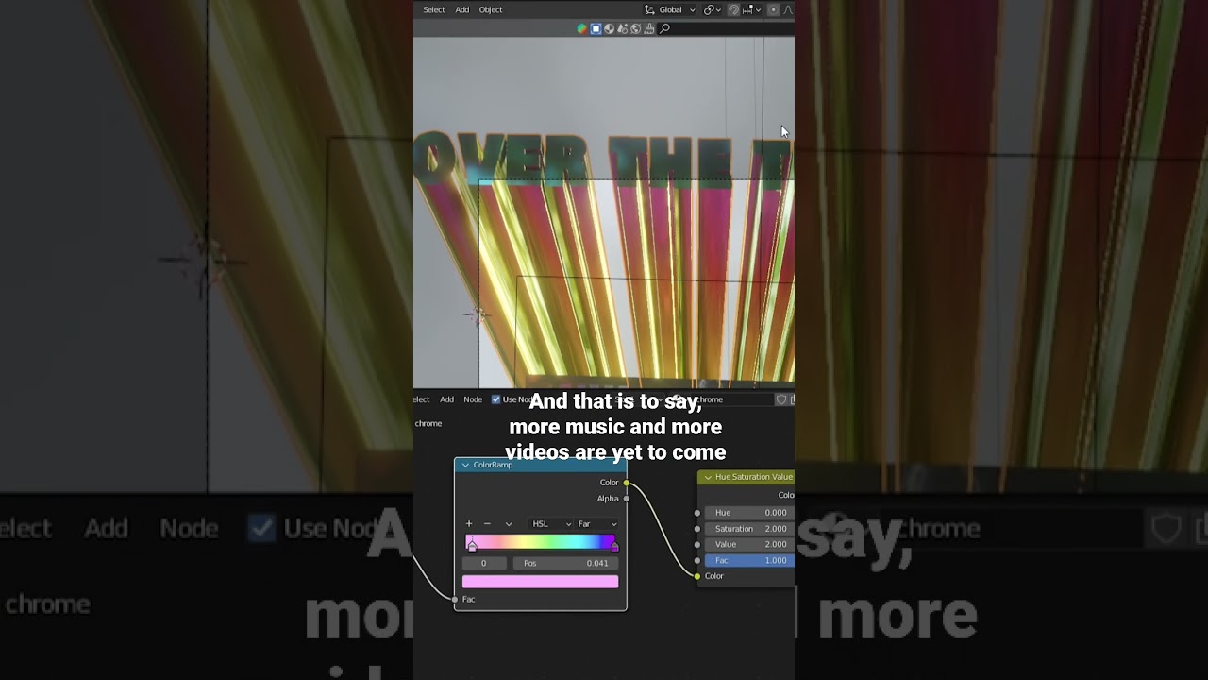Click the rainbow gradient bar
The image size is (1208, 680).
541,542
